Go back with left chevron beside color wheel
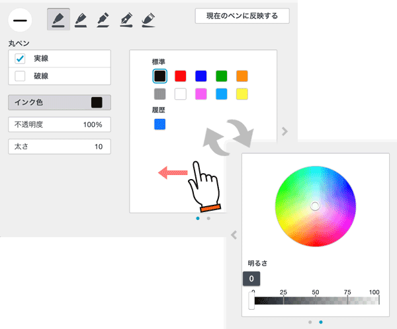The image size is (397, 329). click(234, 235)
